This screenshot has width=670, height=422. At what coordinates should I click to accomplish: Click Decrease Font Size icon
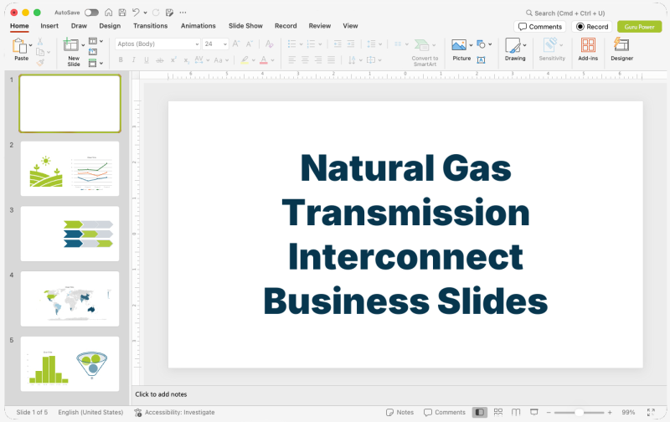[250, 44]
